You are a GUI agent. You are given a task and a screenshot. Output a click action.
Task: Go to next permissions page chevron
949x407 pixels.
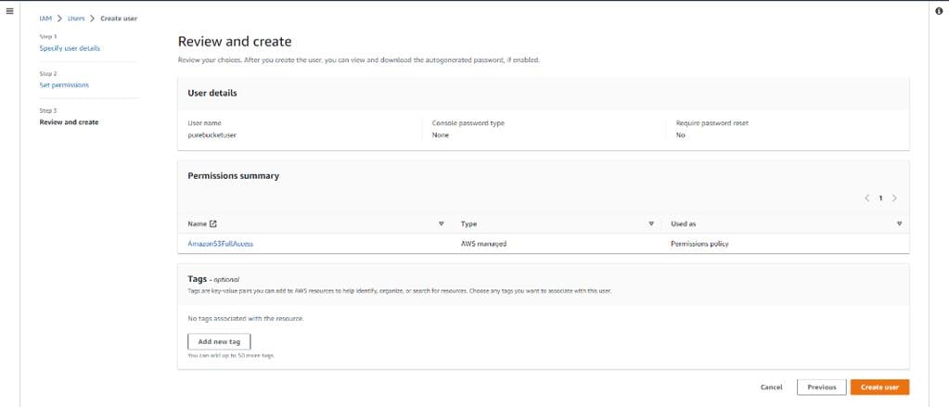[x=894, y=197]
